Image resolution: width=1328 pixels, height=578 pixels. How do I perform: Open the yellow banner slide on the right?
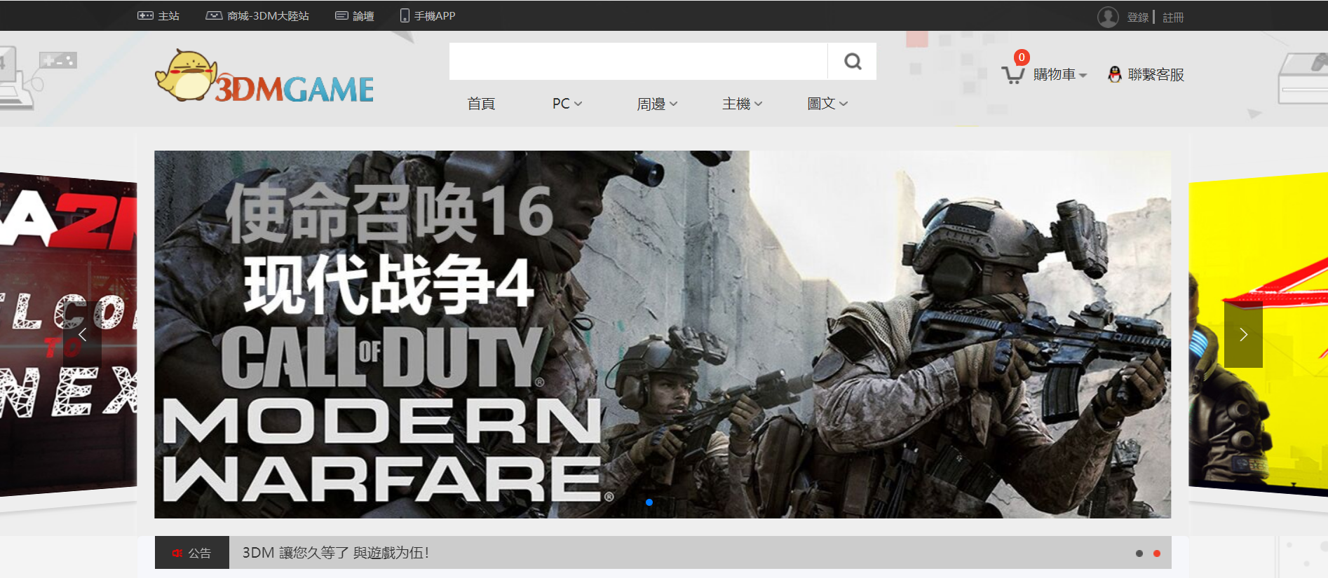(x=1259, y=333)
